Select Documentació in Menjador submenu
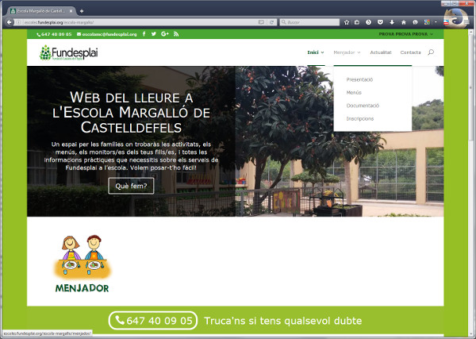The height and width of the screenshot is (339, 476). 363,106
